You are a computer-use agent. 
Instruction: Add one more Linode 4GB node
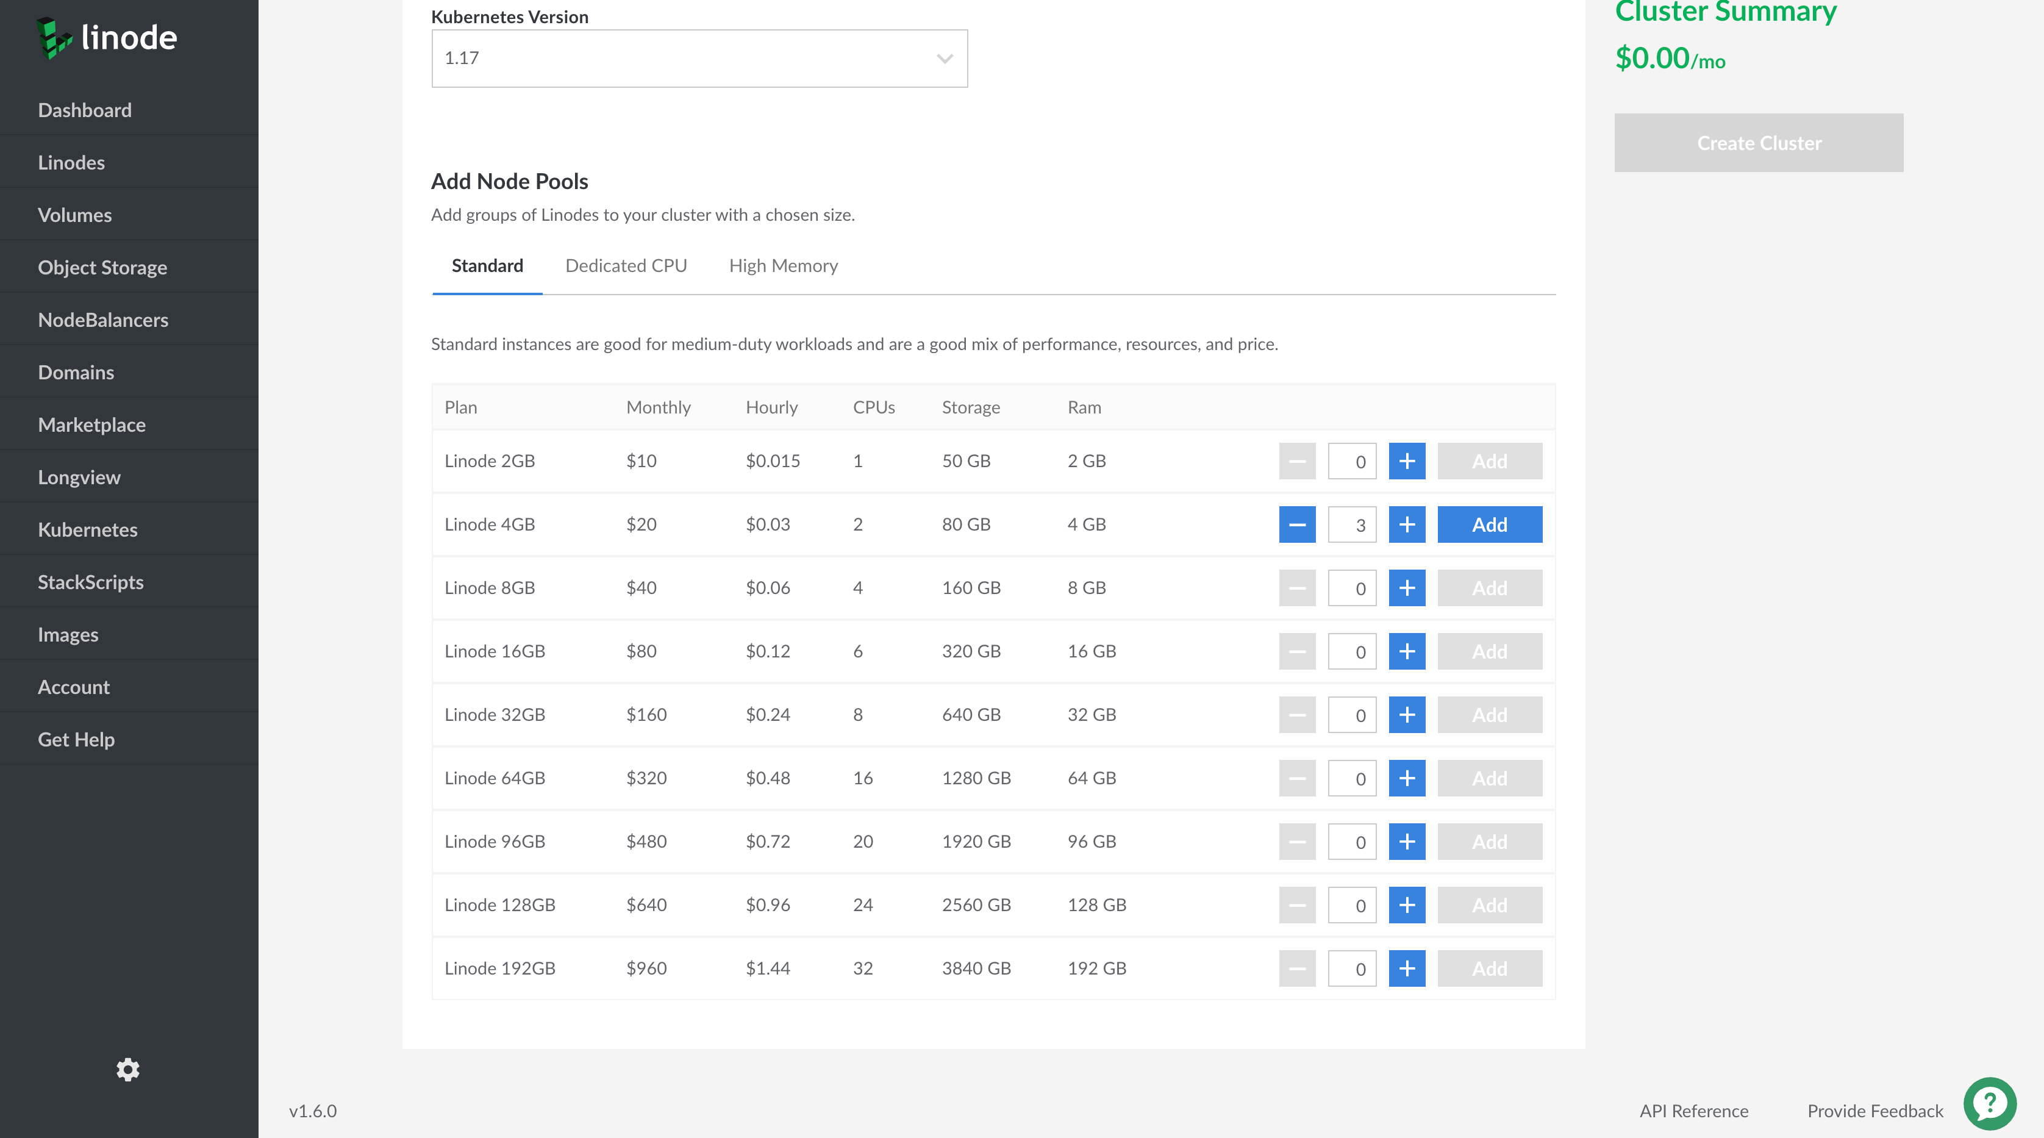tap(1406, 524)
